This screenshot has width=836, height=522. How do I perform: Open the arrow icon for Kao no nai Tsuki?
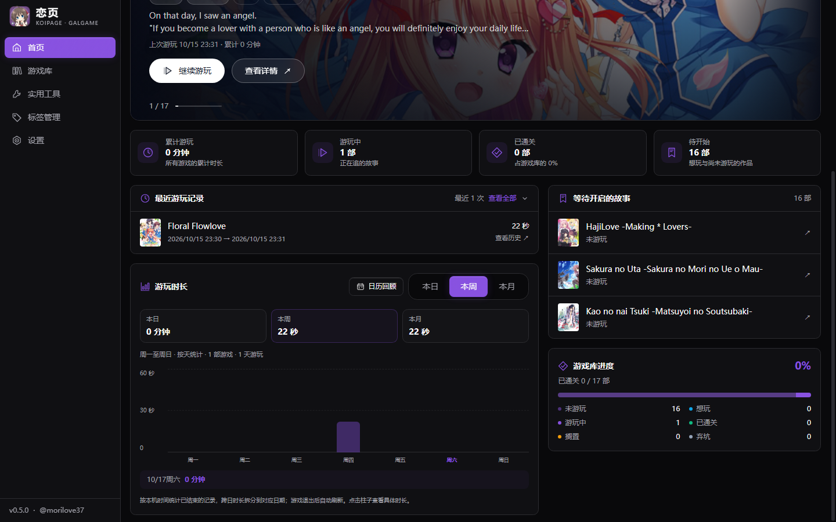click(807, 317)
